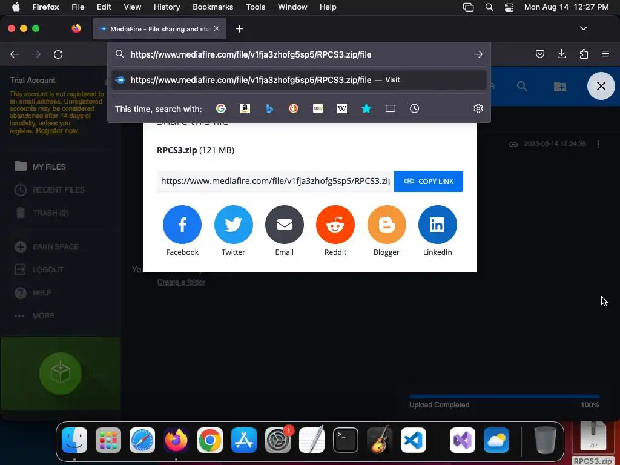Open the Help menu
The width and height of the screenshot is (620, 465).
click(328, 7)
